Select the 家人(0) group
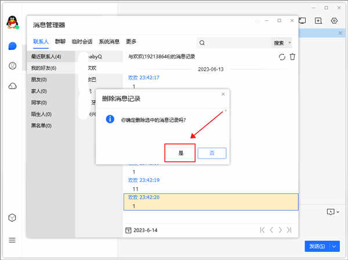Screen dimensions: 348x260 click(51, 91)
